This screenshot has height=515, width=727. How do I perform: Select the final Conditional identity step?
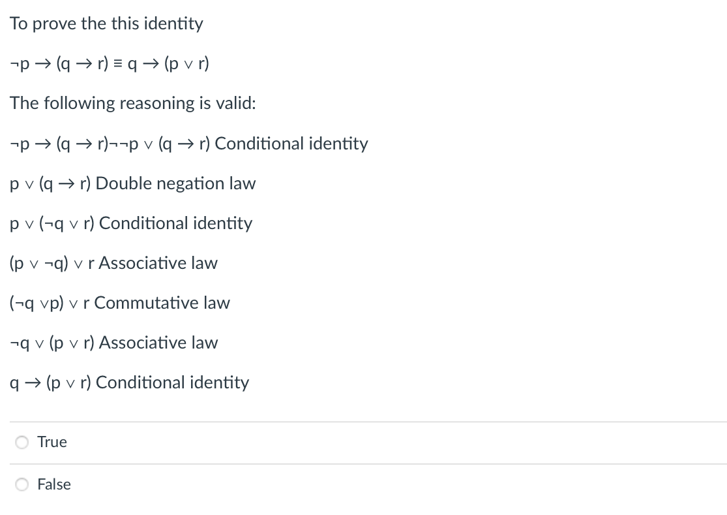pyautogui.click(x=129, y=382)
